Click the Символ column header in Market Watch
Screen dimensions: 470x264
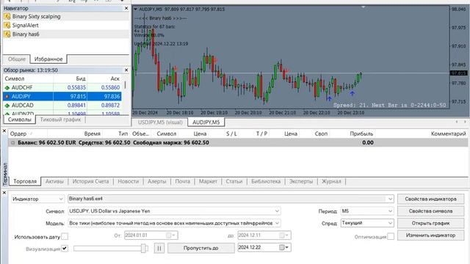click(x=15, y=78)
